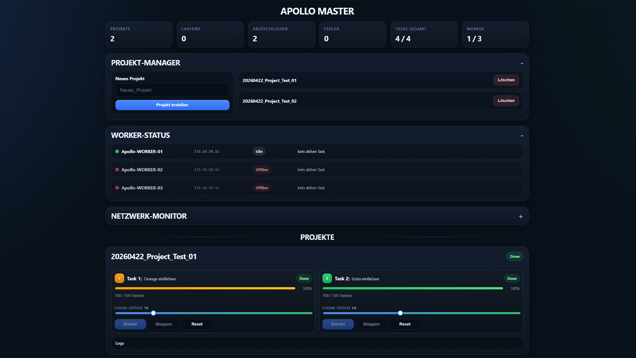The height and width of the screenshot is (358, 636).
Task: Click the Neues_Projekt name input field
Action: tap(172, 90)
